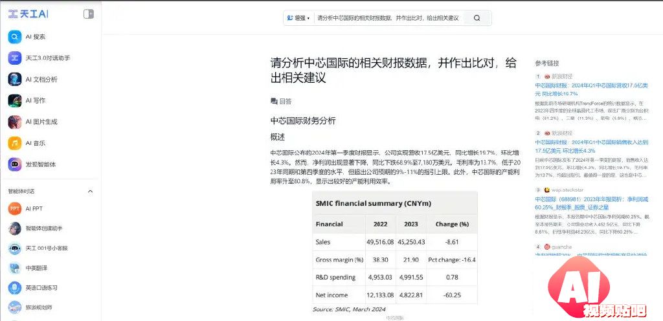Viewport: 663px width, 321px height.
Task: Open reference link 中芯国际(688981)2023年年报简析
Action: pyautogui.click(x=592, y=204)
